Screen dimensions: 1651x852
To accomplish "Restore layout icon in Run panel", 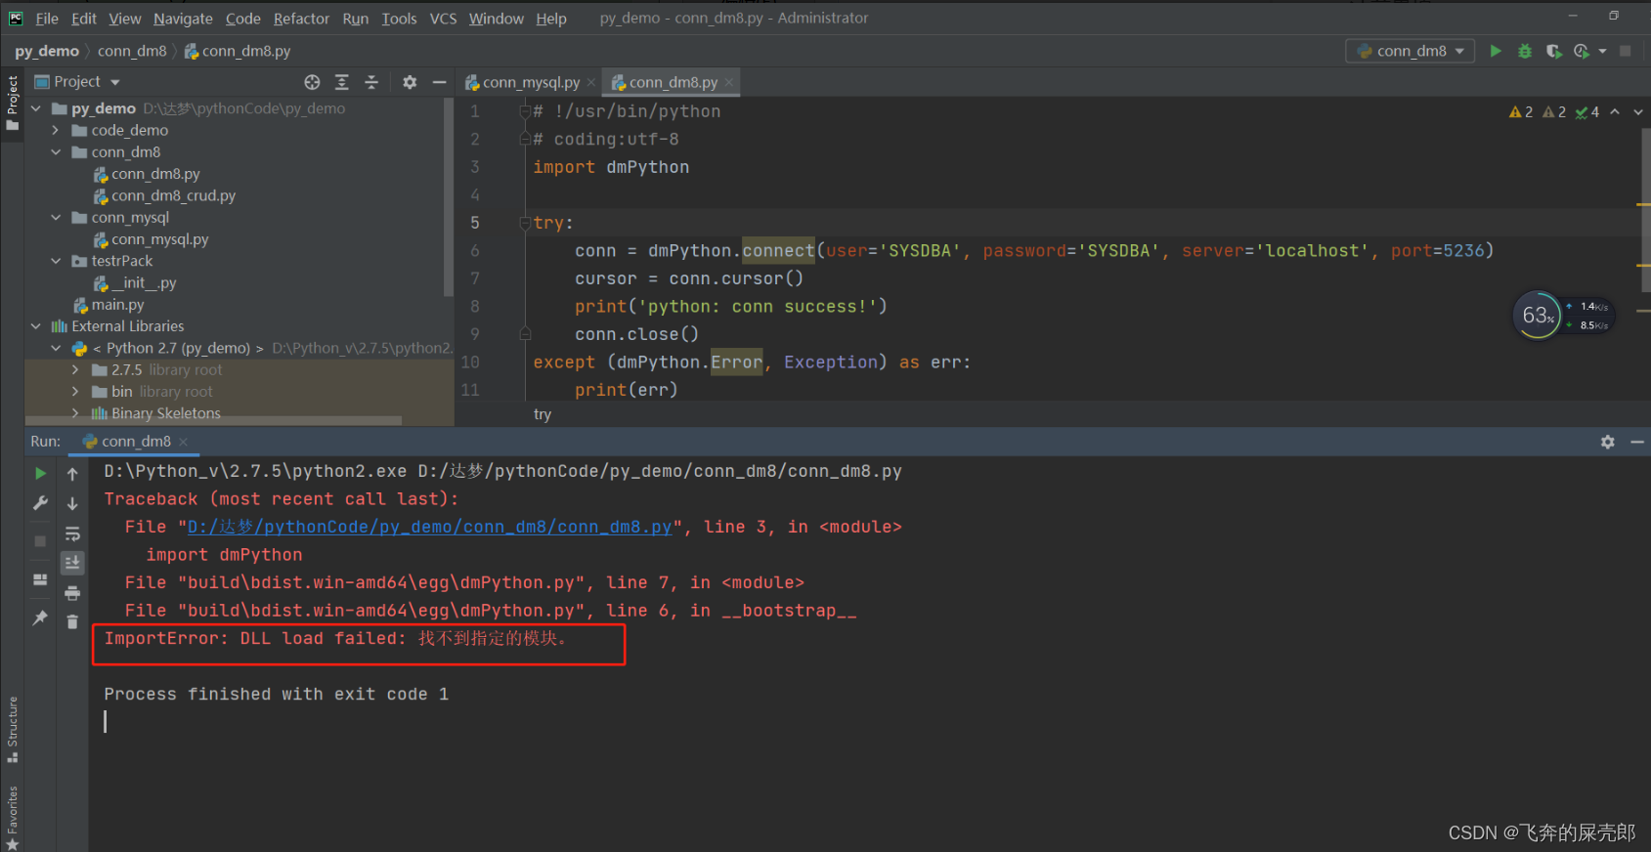I will (40, 579).
